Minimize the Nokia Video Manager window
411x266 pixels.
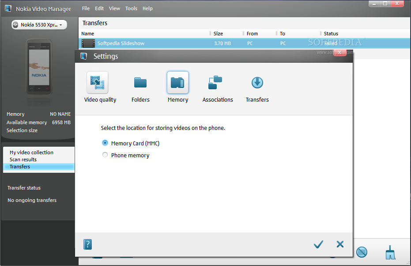click(374, 4)
